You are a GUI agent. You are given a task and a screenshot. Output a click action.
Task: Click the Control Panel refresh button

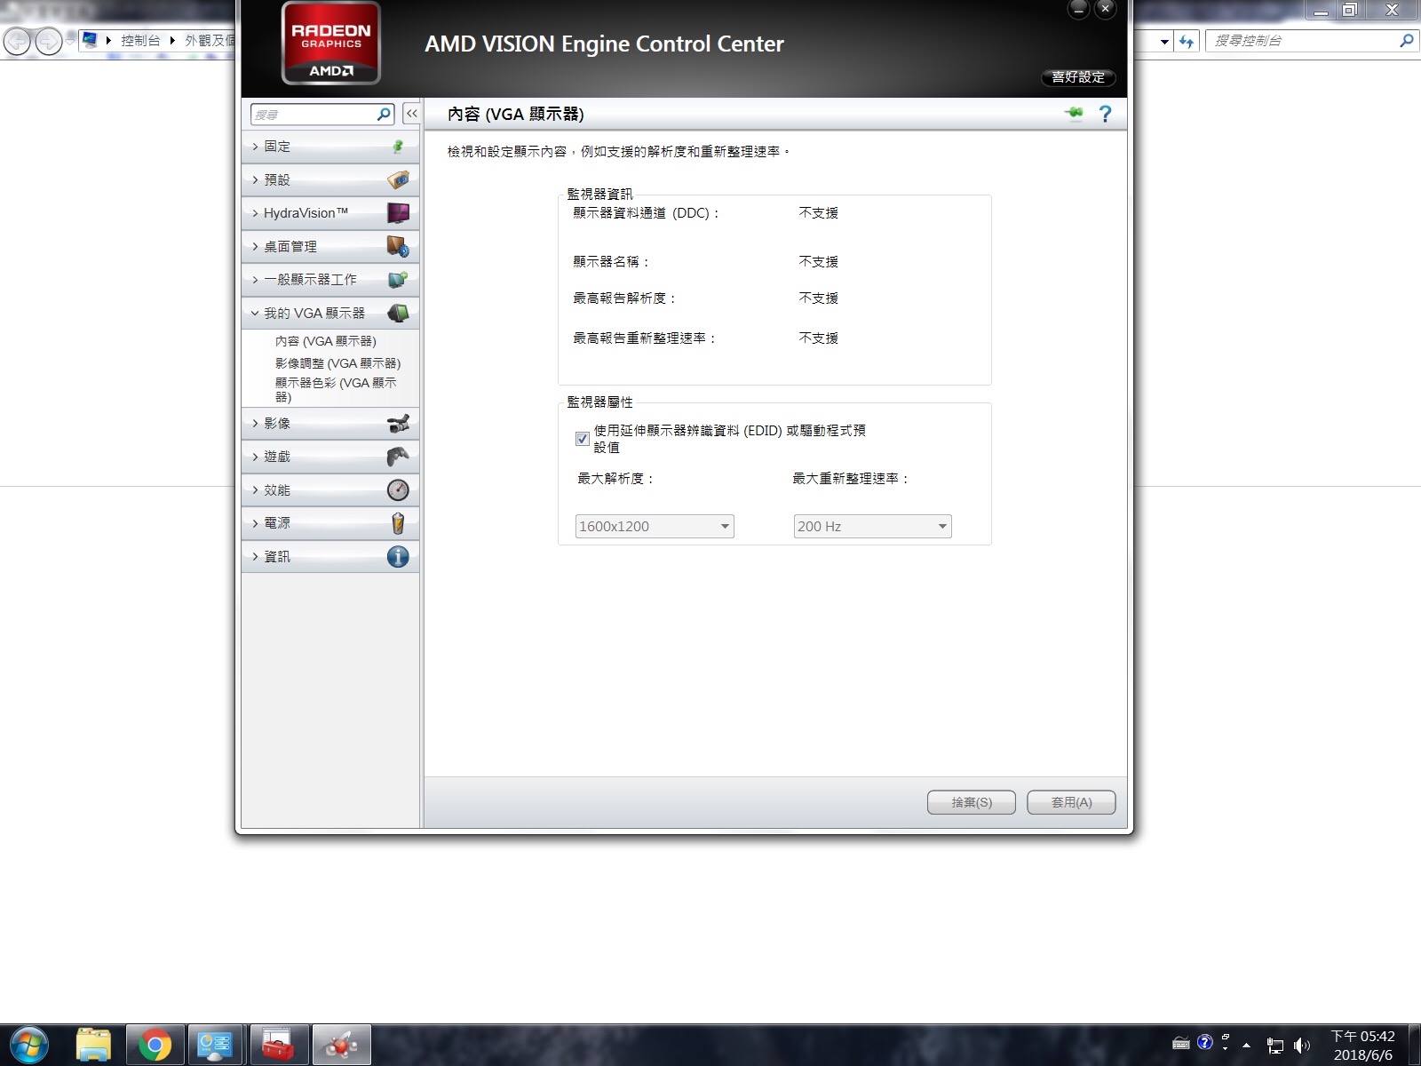(1187, 41)
